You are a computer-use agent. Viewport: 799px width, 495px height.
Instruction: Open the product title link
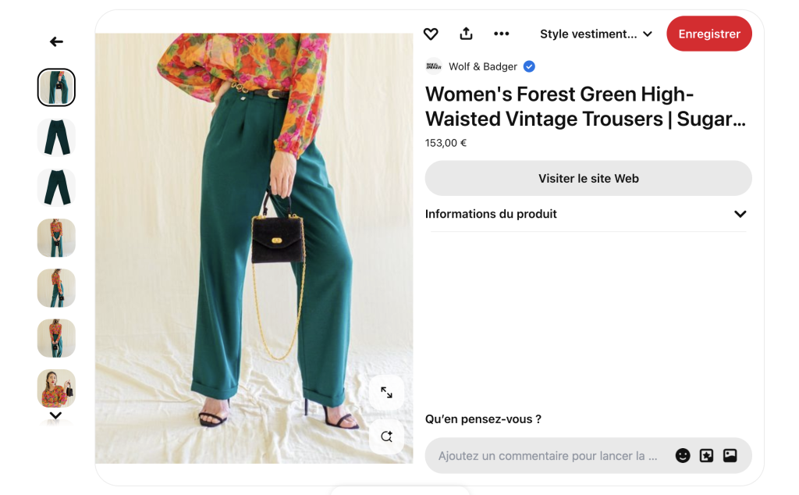click(585, 107)
